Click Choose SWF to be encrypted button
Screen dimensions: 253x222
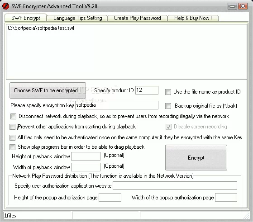[48, 90]
